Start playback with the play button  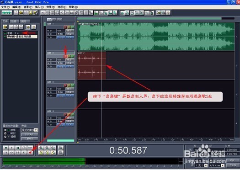click(12, 148)
